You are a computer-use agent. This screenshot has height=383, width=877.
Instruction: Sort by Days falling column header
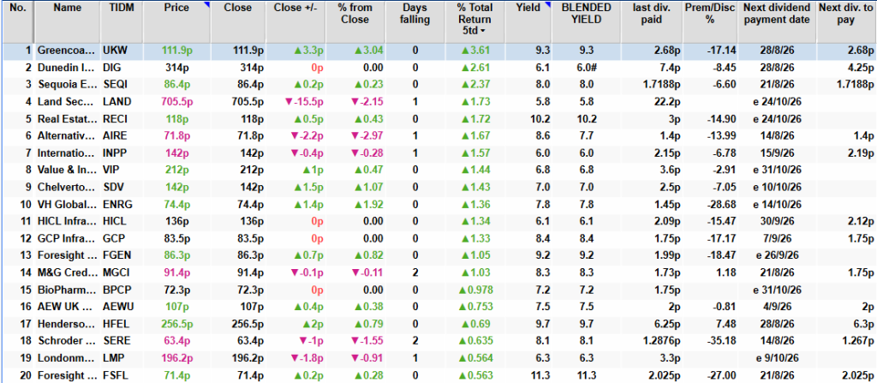(x=415, y=14)
